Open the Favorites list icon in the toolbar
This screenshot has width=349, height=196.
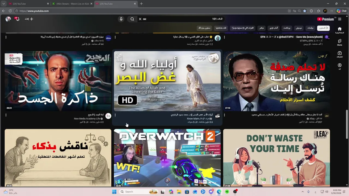(x=318, y=11)
